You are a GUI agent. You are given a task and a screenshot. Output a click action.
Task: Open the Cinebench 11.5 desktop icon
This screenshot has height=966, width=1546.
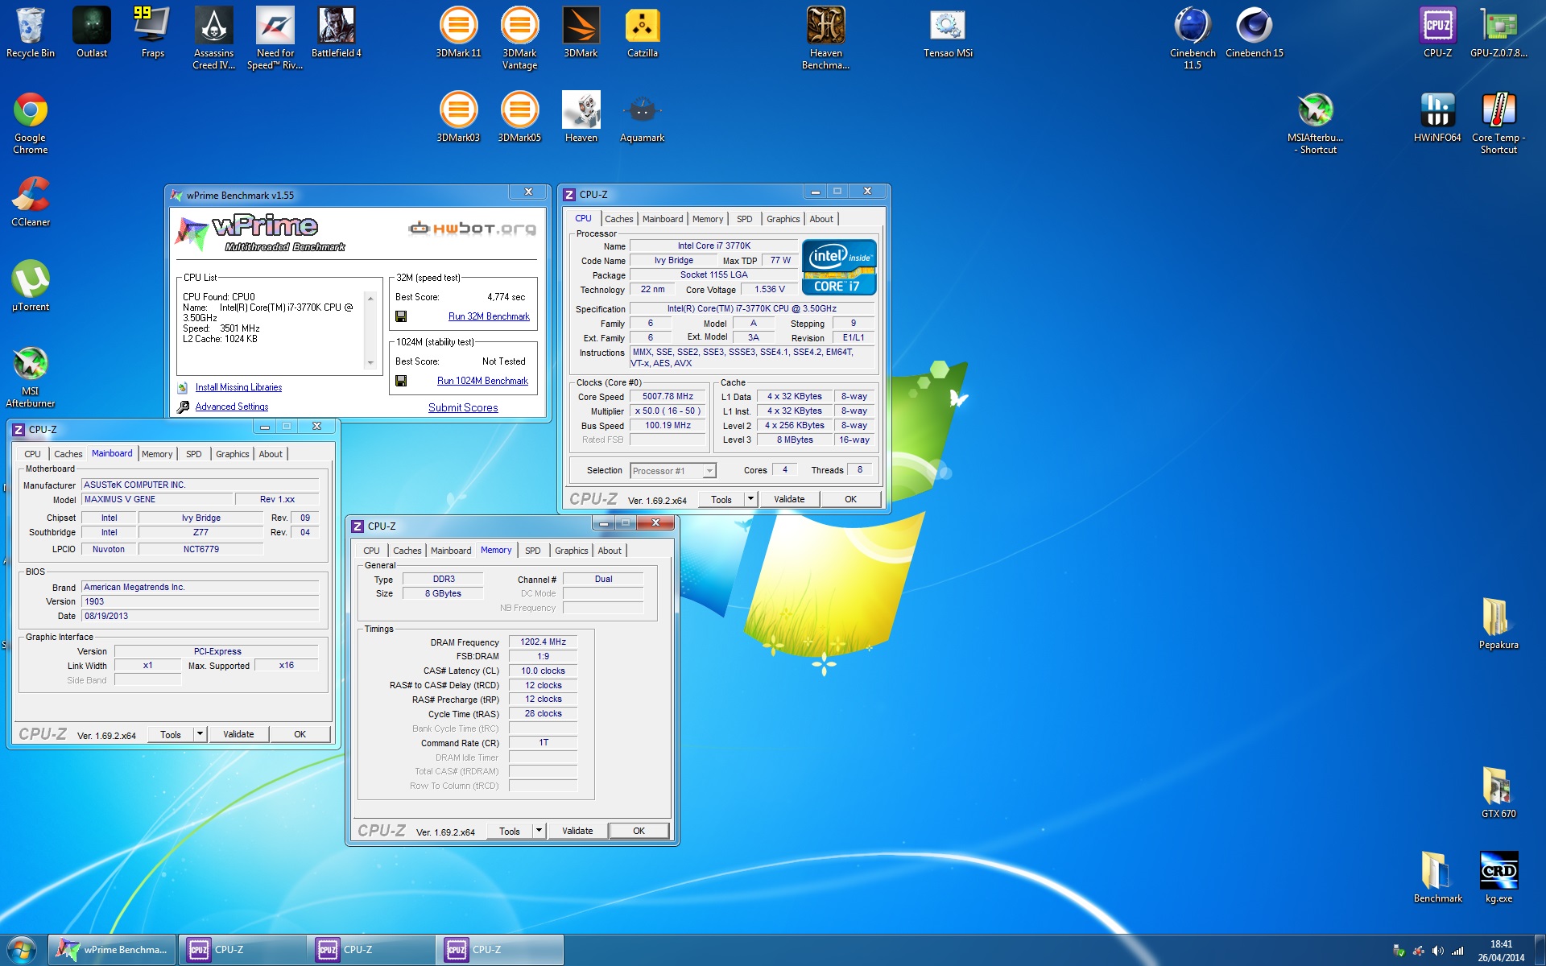[1193, 39]
